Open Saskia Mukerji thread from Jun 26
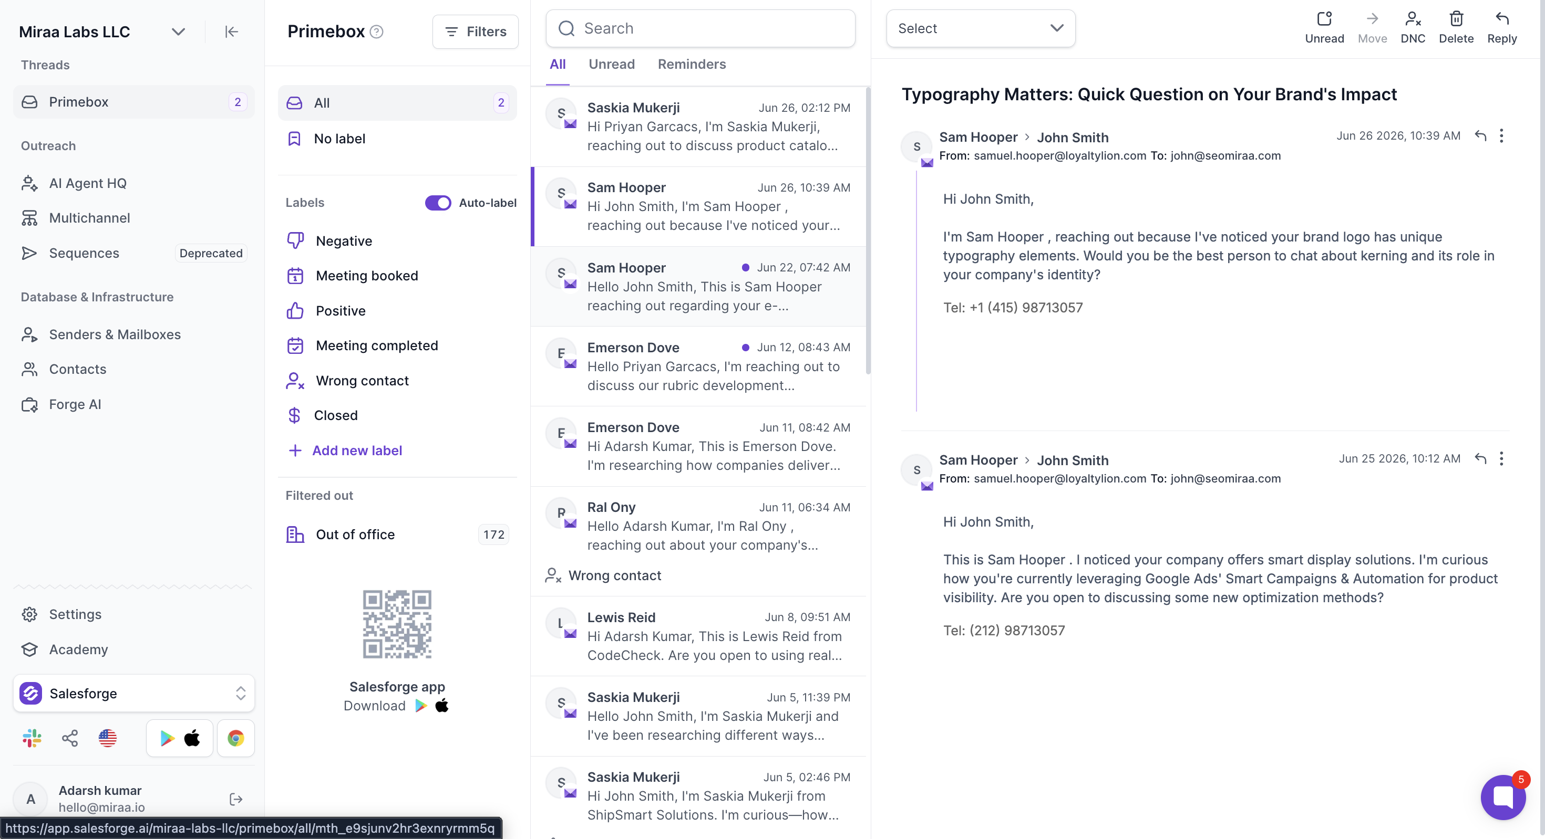This screenshot has width=1545, height=839. pyautogui.click(x=698, y=127)
